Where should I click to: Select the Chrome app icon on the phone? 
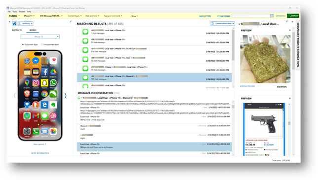coord(44,94)
